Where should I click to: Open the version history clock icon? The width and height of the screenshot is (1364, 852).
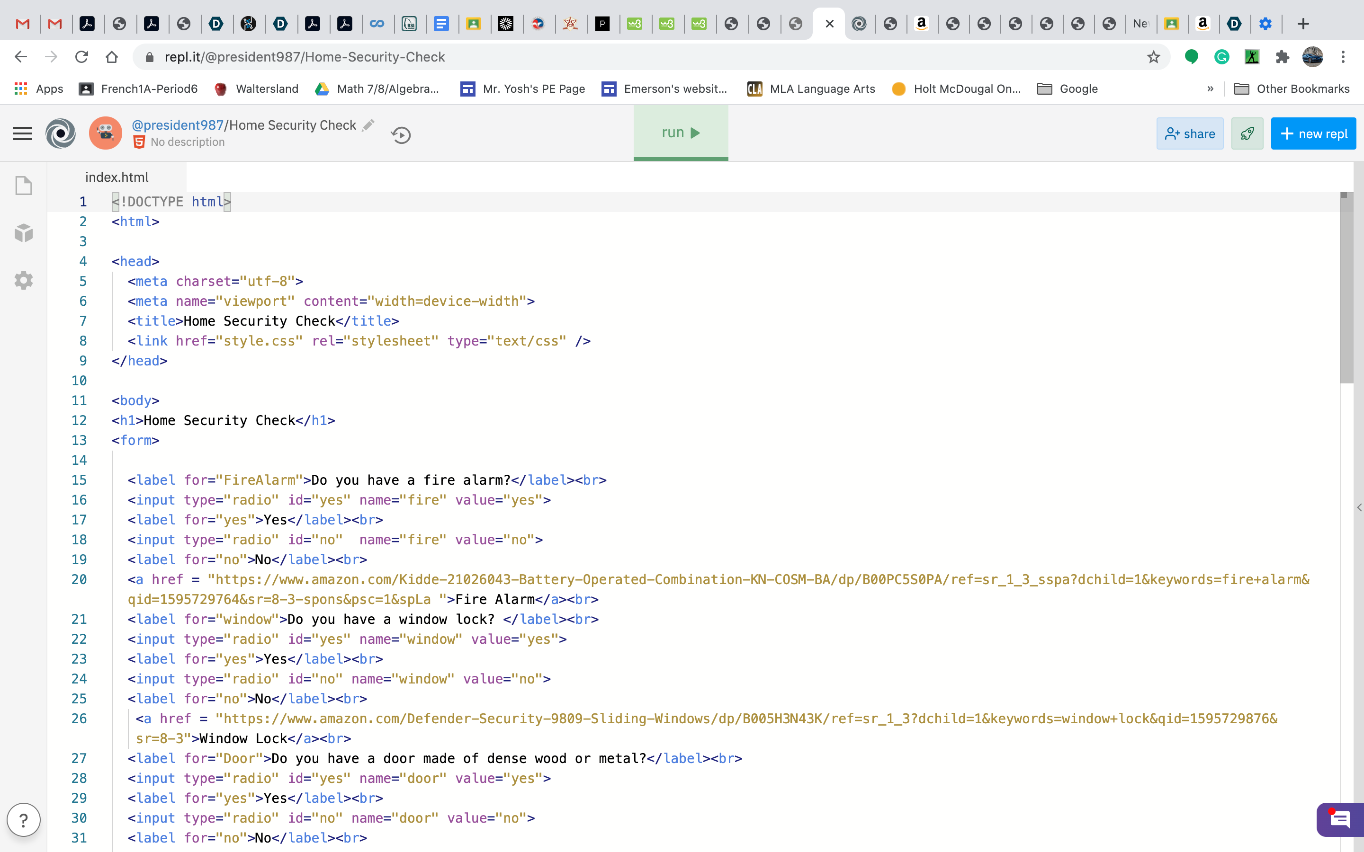pos(401,135)
